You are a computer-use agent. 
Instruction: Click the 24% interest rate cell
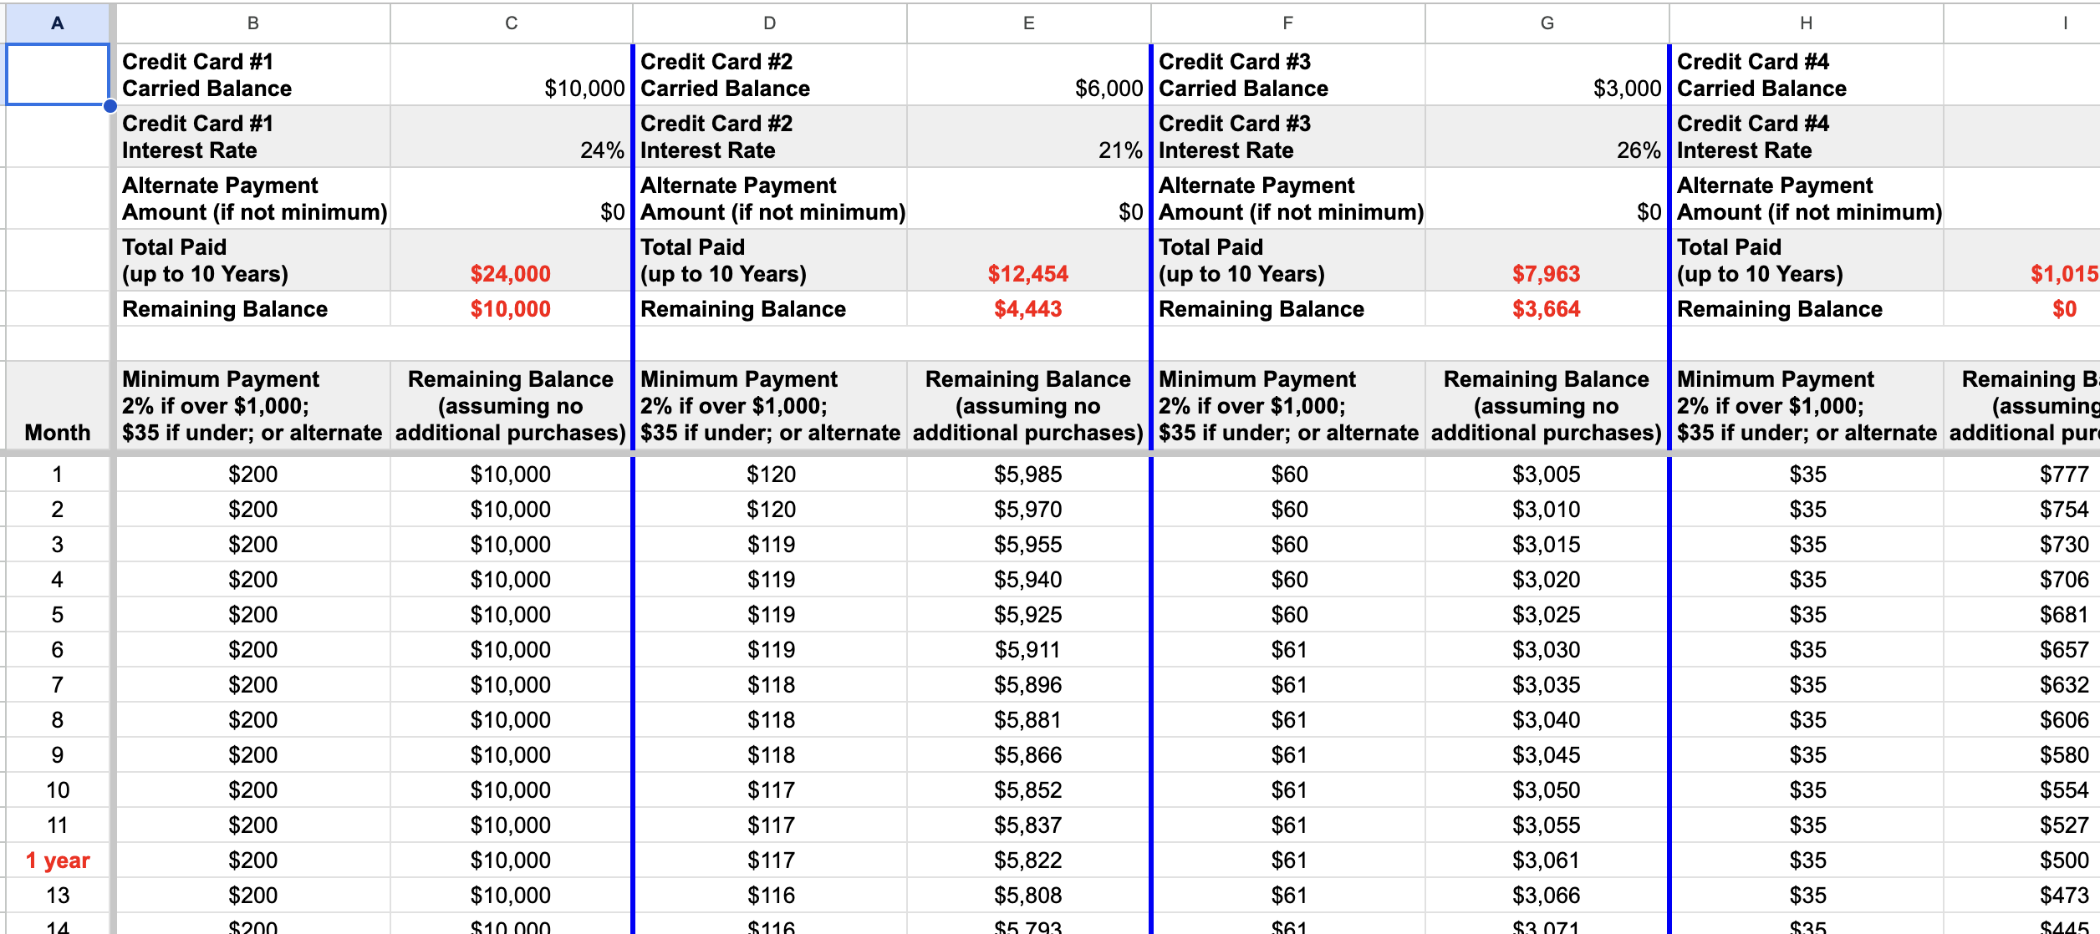click(x=511, y=136)
